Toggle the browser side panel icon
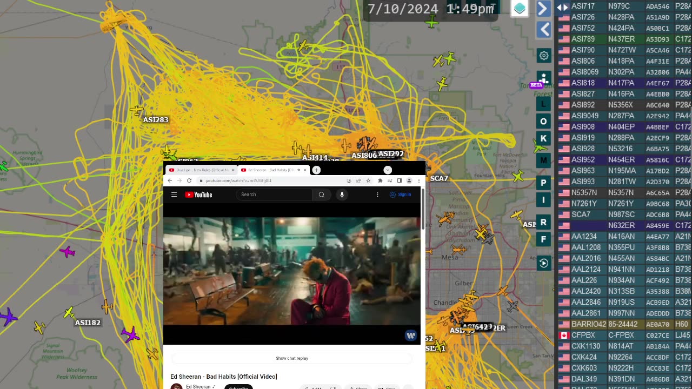 [400, 180]
